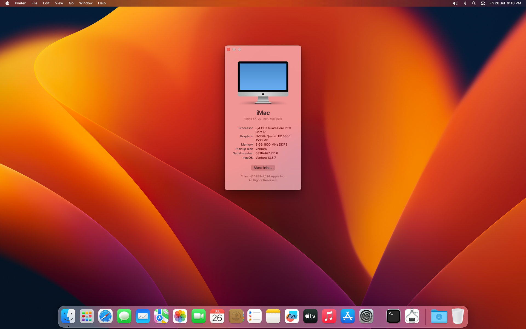Open Maps app from Dock
526x329 pixels.
161,316
